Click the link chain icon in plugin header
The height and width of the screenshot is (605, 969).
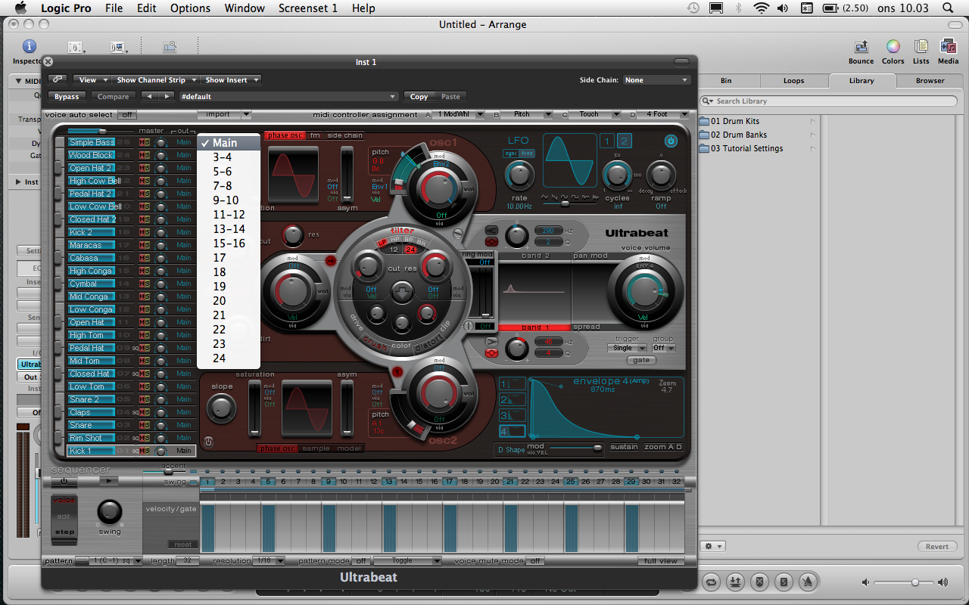coord(58,79)
